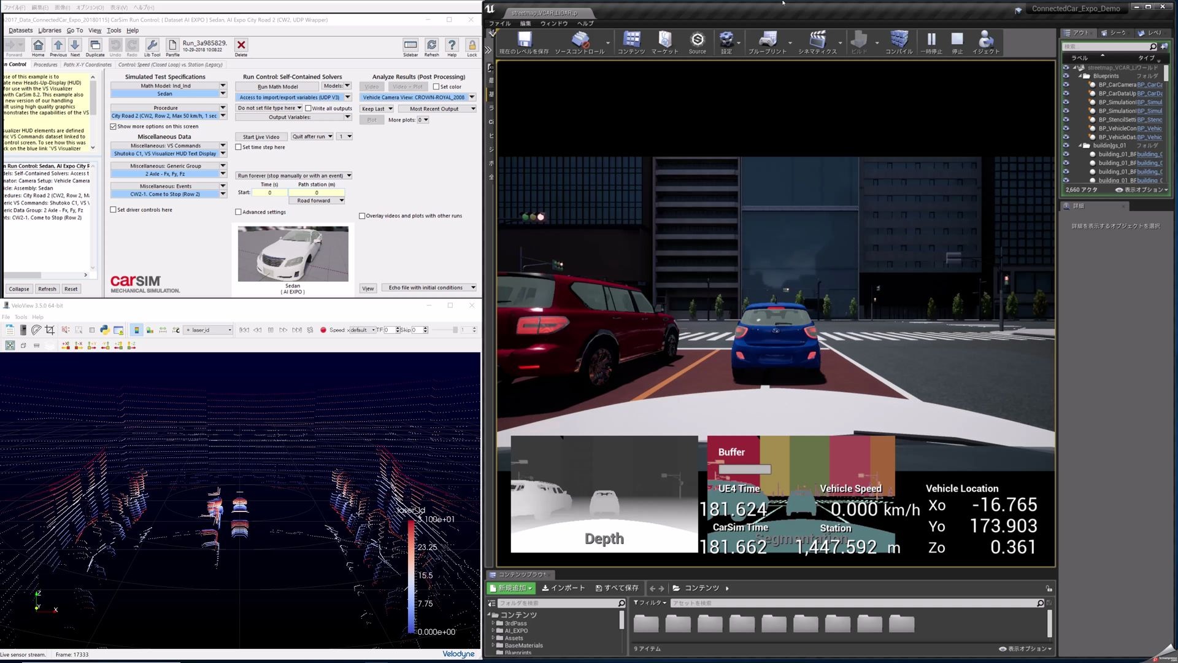Open VeloView's Tools menu
The width and height of the screenshot is (1178, 663).
(20, 317)
